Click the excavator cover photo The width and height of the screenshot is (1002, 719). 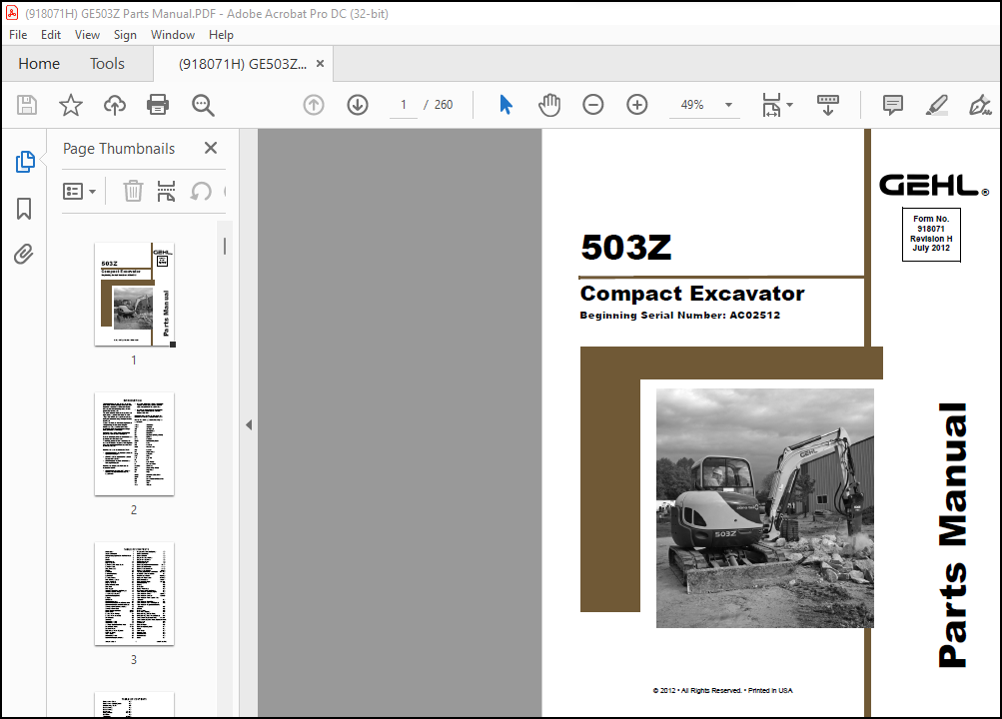[764, 508]
